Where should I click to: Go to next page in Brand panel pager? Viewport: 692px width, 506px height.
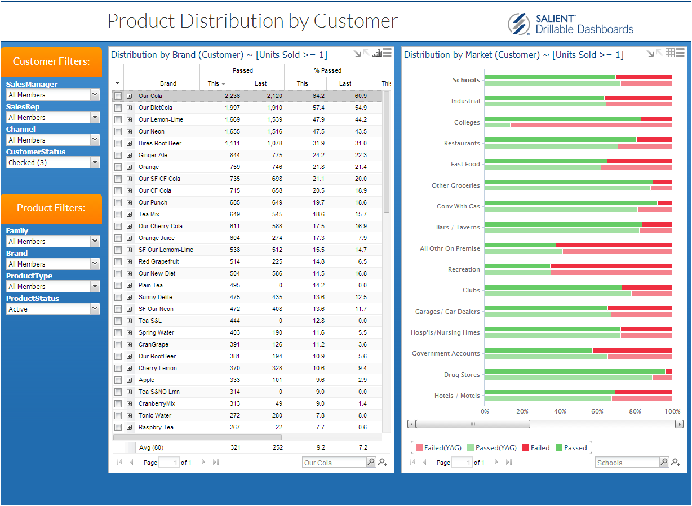(x=203, y=462)
